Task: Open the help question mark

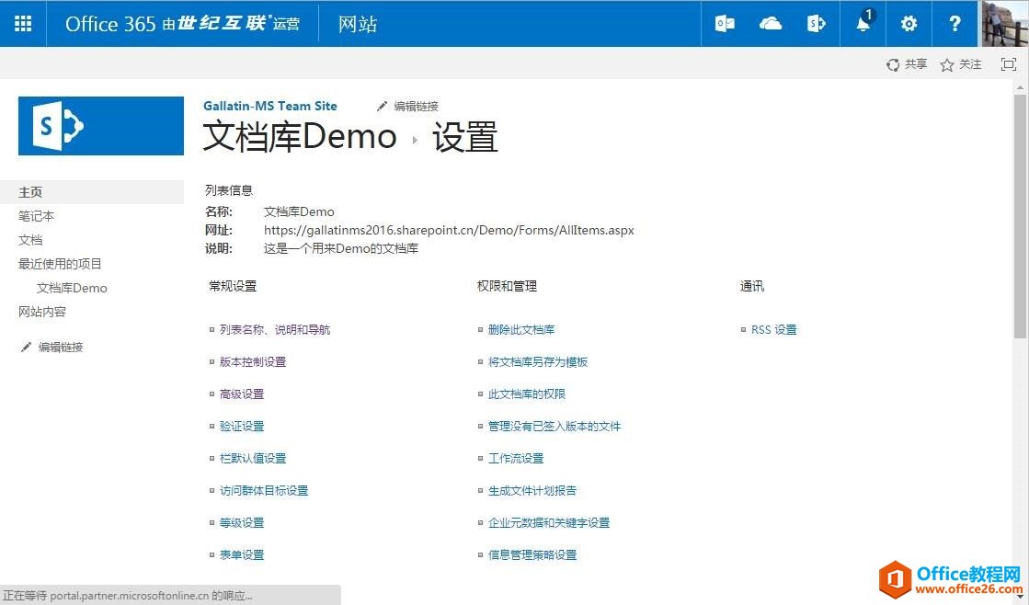Action: tap(955, 24)
